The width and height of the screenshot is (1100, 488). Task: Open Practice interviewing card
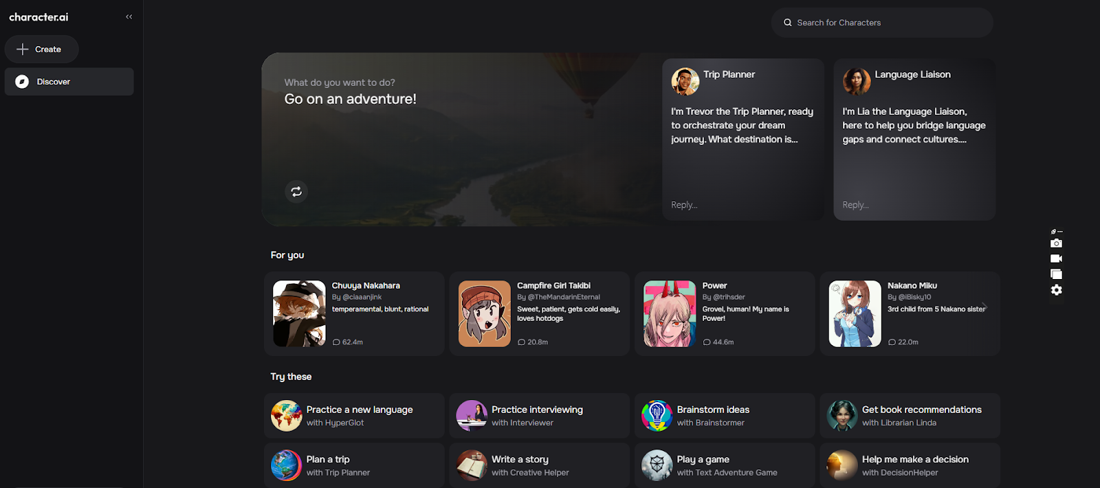point(540,416)
